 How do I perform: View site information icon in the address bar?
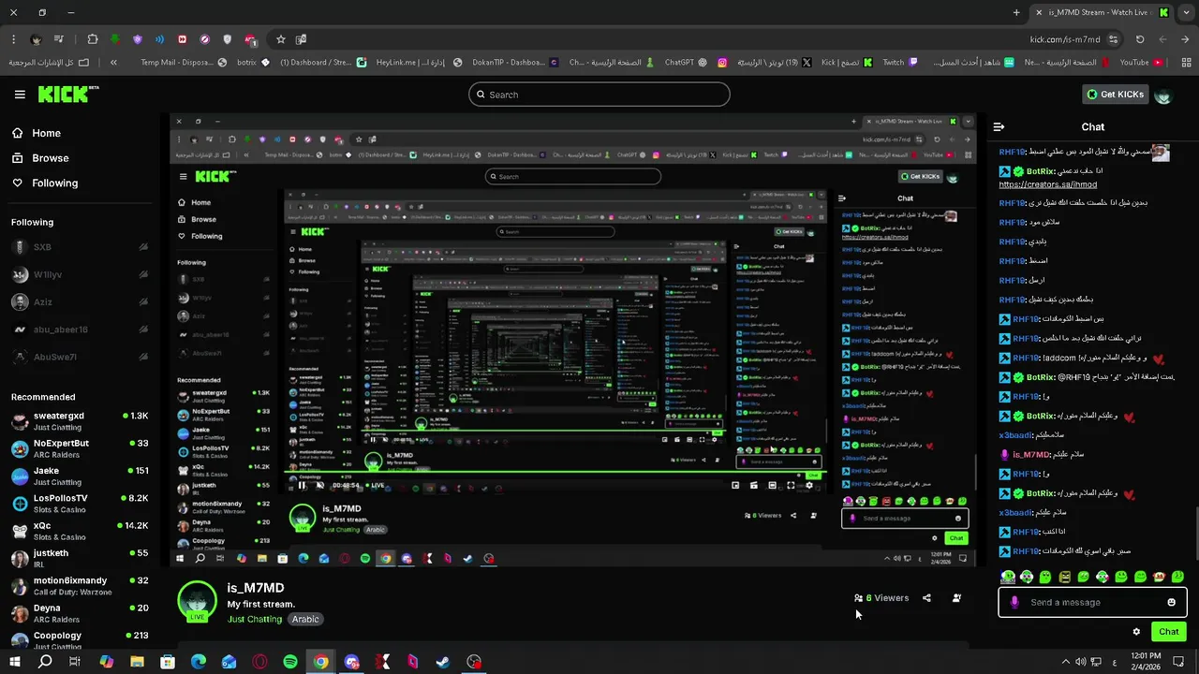pyautogui.click(x=1113, y=39)
